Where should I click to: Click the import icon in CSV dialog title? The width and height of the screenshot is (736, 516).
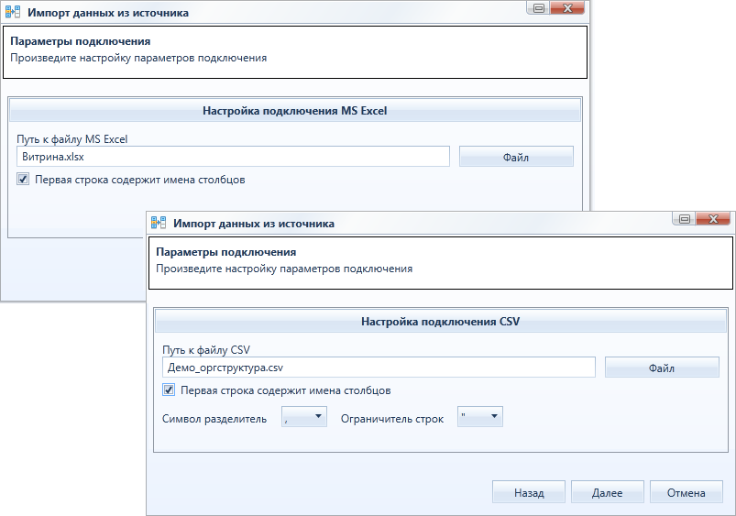[x=159, y=223]
